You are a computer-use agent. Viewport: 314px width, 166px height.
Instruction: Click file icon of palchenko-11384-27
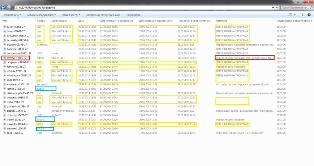(4, 106)
